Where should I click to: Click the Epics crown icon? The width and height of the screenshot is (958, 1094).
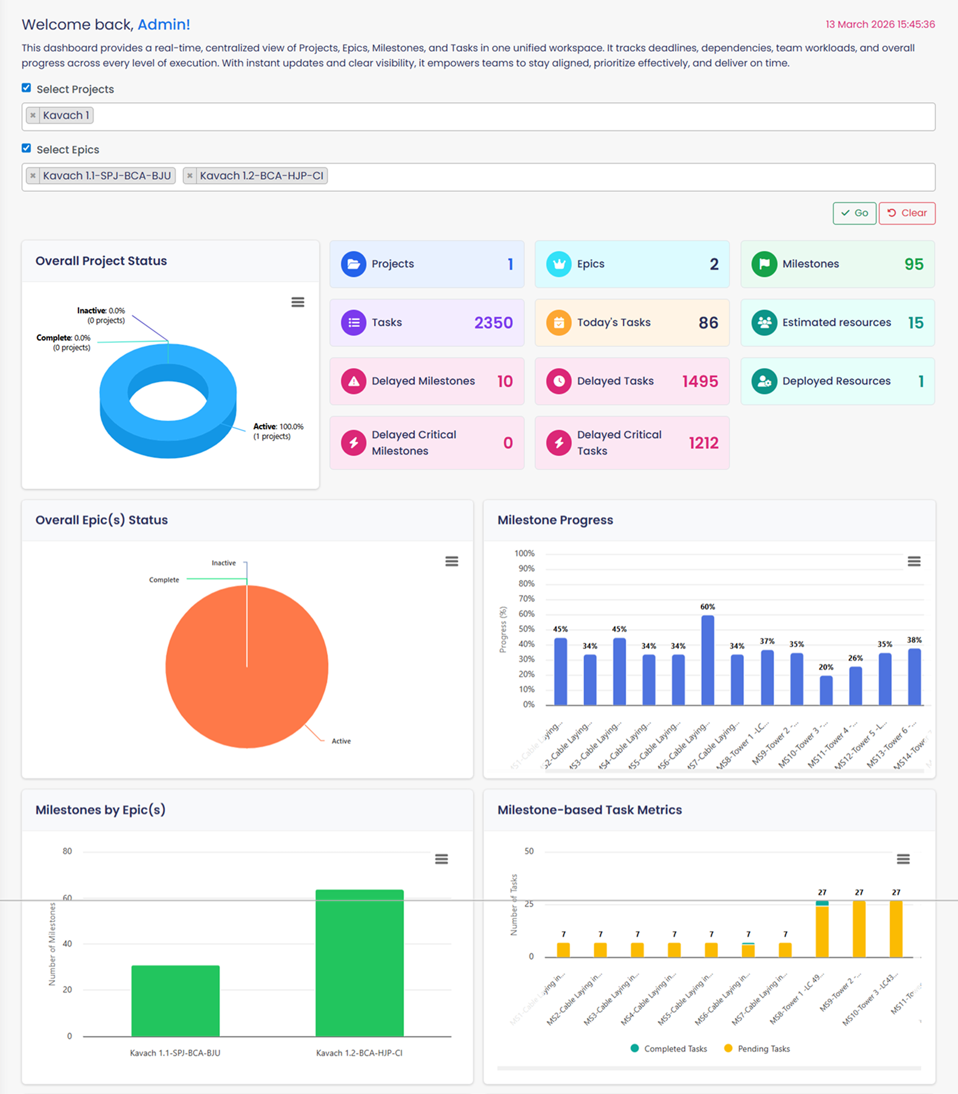[x=558, y=264]
